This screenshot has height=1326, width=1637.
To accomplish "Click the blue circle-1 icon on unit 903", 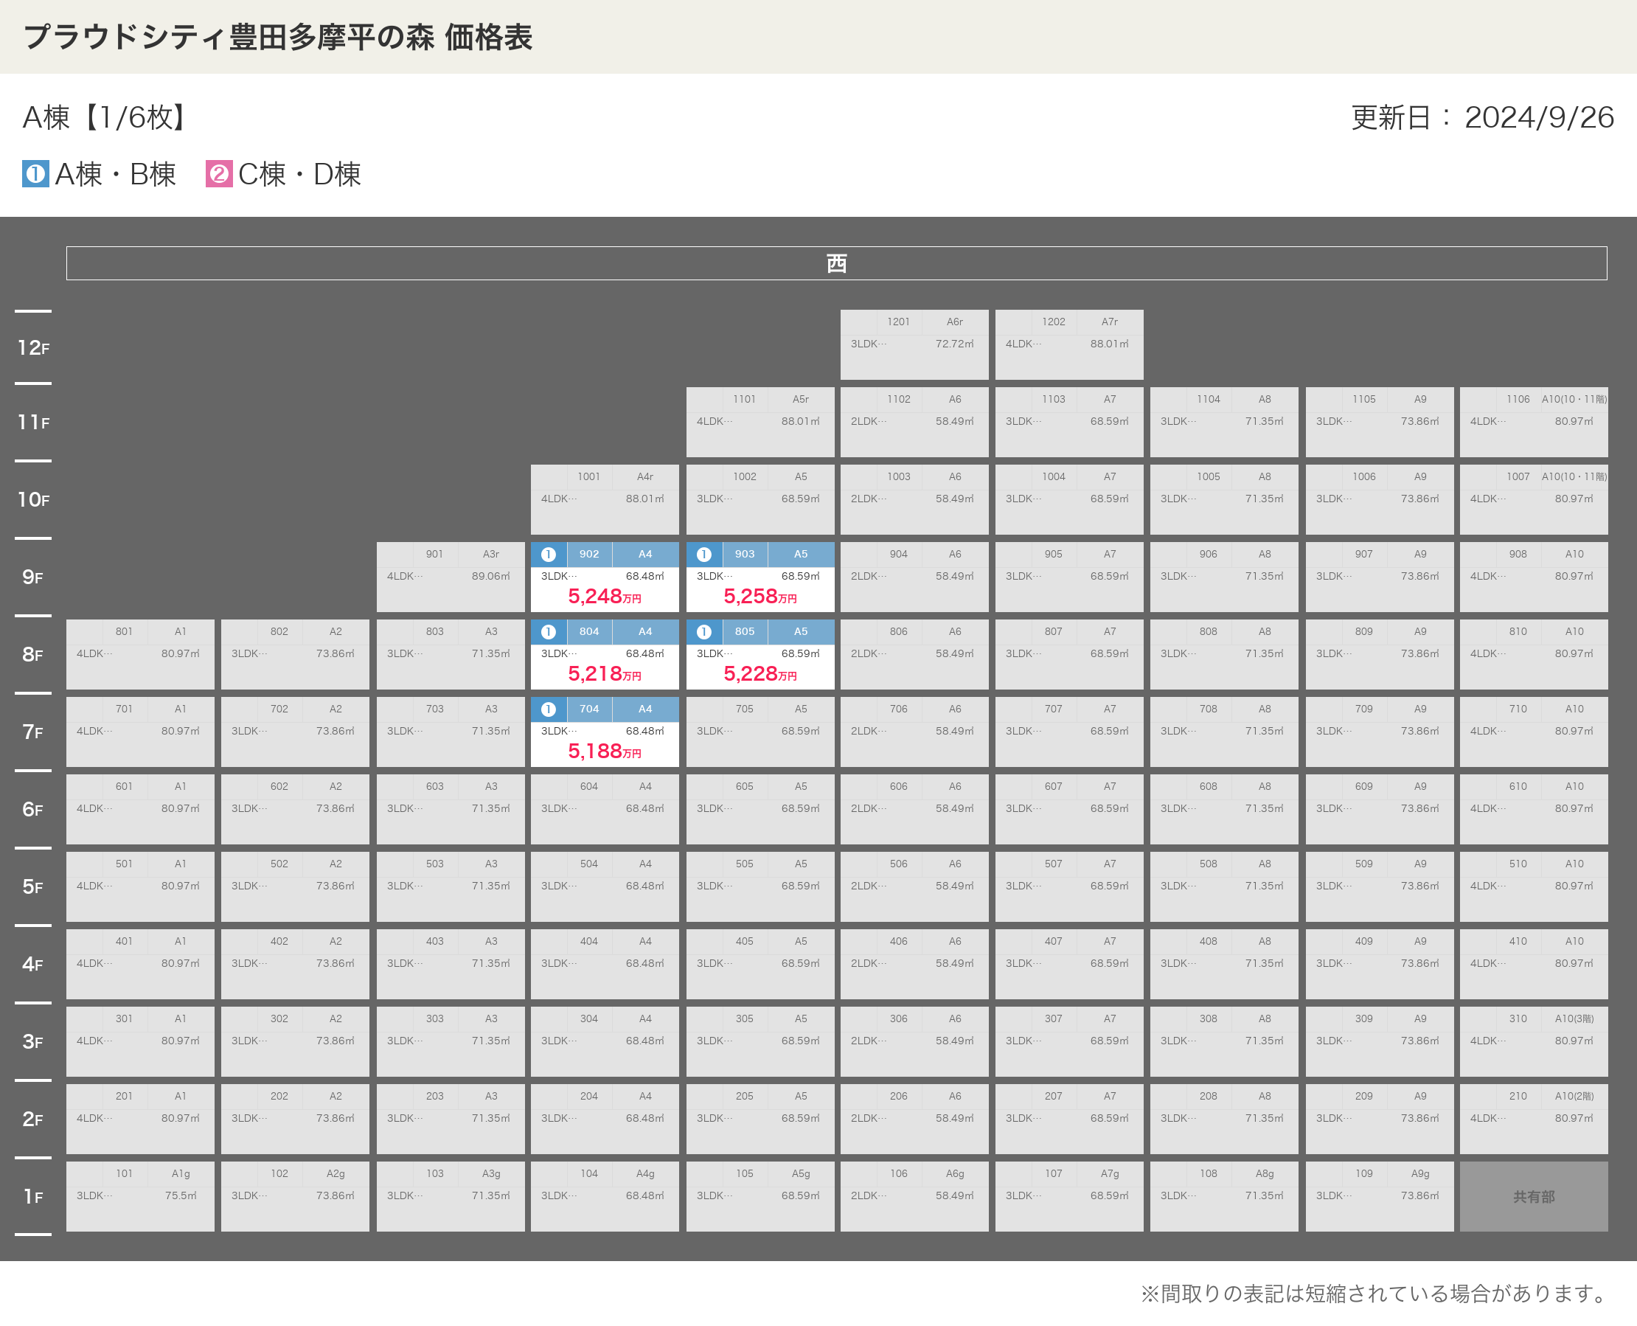I will tap(704, 555).
